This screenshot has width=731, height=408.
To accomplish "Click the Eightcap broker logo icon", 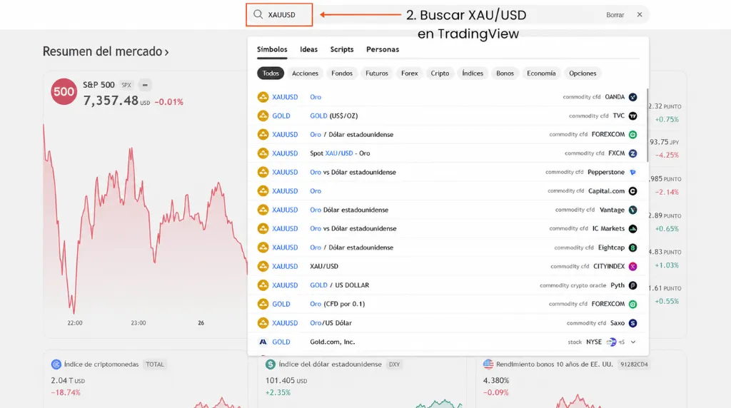I will [x=632, y=248].
